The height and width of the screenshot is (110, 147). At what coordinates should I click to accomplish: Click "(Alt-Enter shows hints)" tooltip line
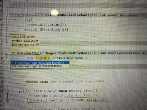pos(25,53)
